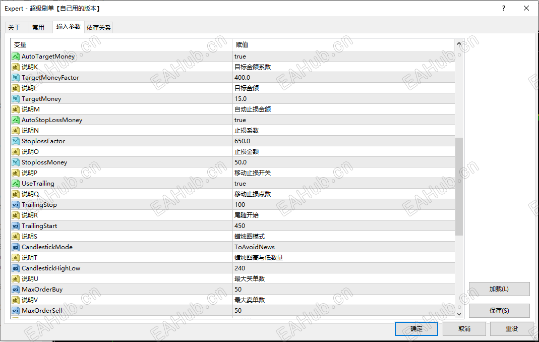This screenshot has width=539, height=342.
Task: Select the StoplossFactor value 650.0
Action: point(344,141)
